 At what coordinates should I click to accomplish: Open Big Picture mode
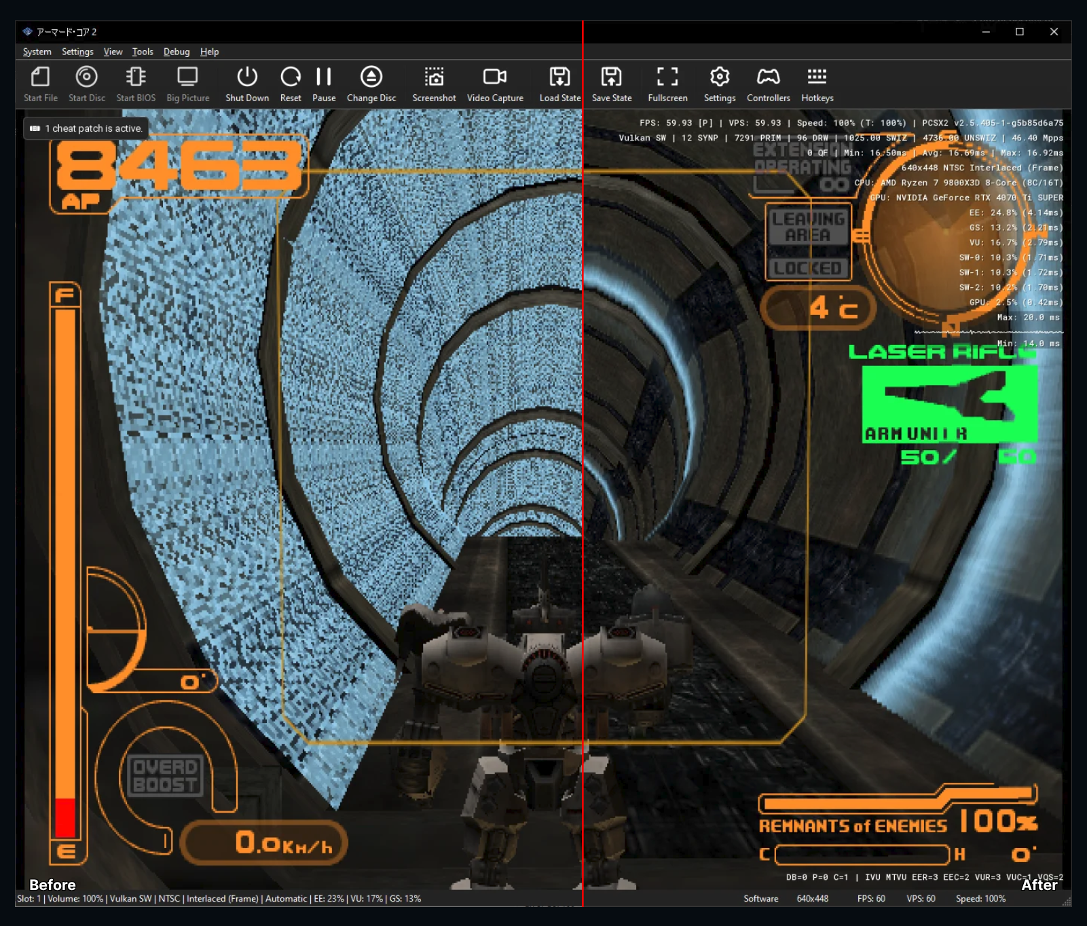188,84
